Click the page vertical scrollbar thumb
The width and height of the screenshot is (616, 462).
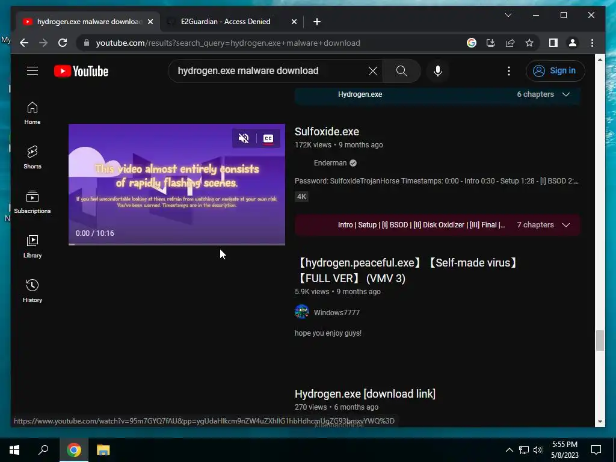point(600,340)
